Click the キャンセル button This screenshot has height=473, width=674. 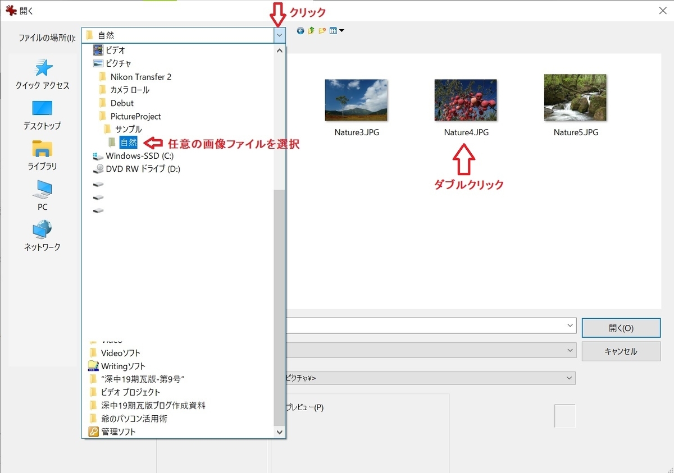pyautogui.click(x=621, y=351)
